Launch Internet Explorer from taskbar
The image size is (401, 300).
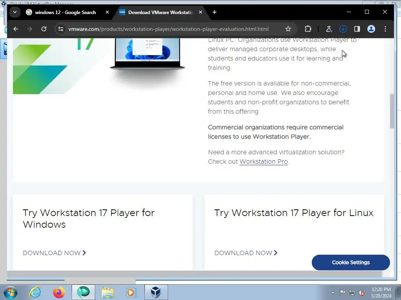35,292
